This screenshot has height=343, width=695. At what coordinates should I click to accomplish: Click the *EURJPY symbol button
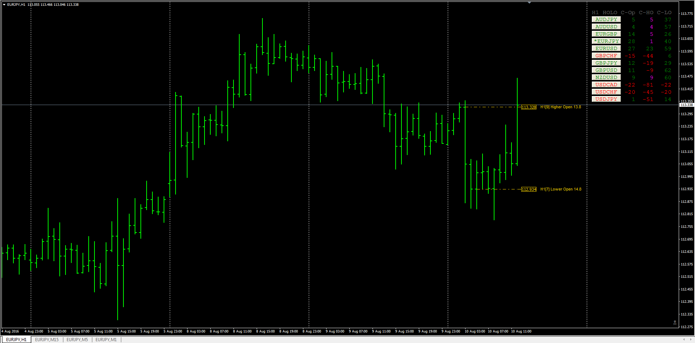click(606, 41)
